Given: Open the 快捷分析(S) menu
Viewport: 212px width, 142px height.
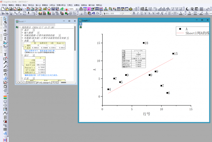Looking at the screenshot, I should (61, 5).
